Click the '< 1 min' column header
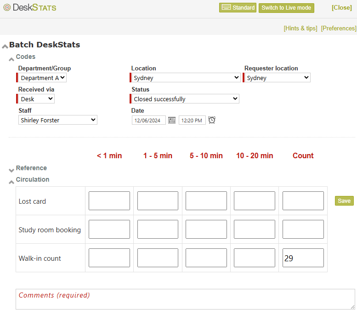357x310 pixels. 109,155
